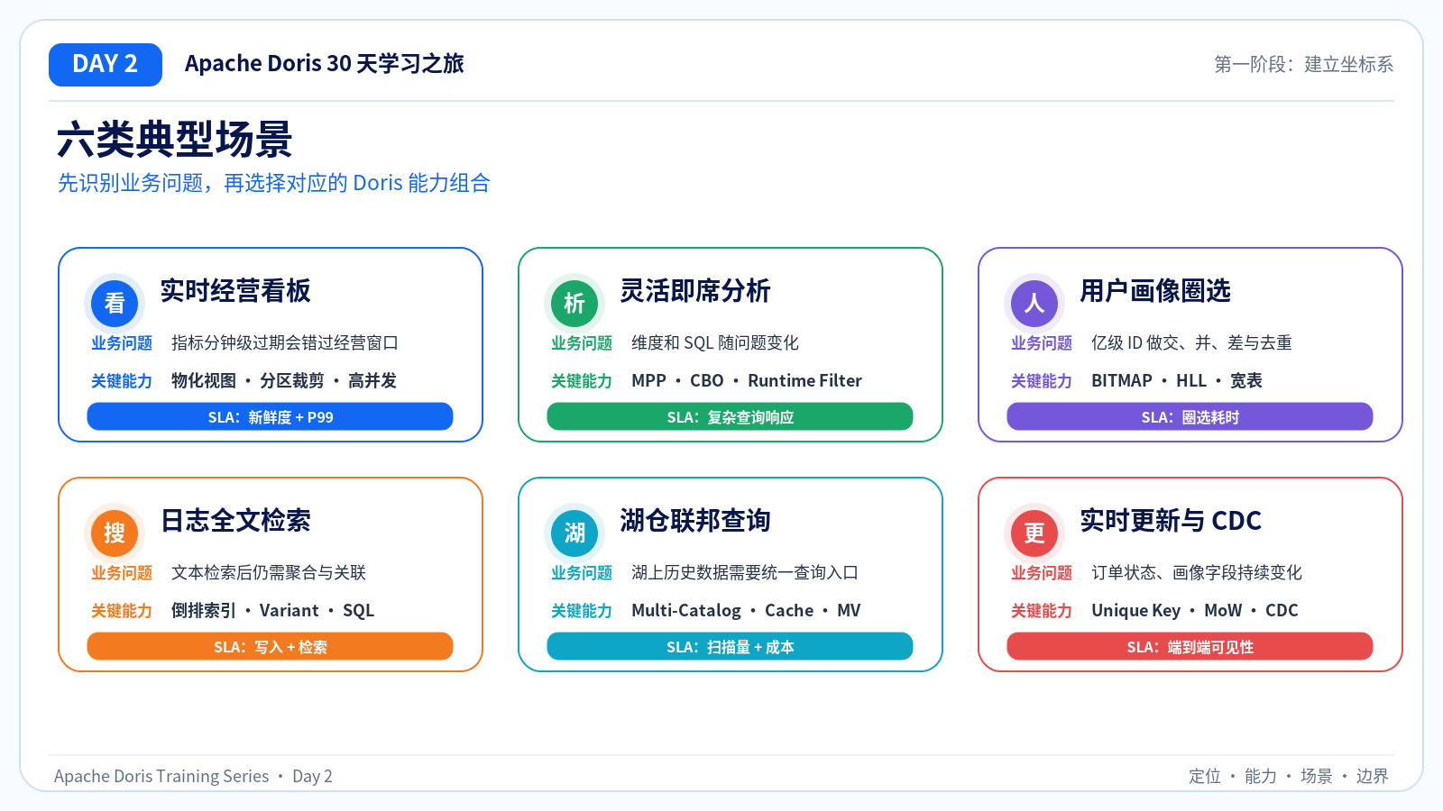Click the MV capability
The width and height of the screenshot is (1443, 811).
[x=849, y=611]
